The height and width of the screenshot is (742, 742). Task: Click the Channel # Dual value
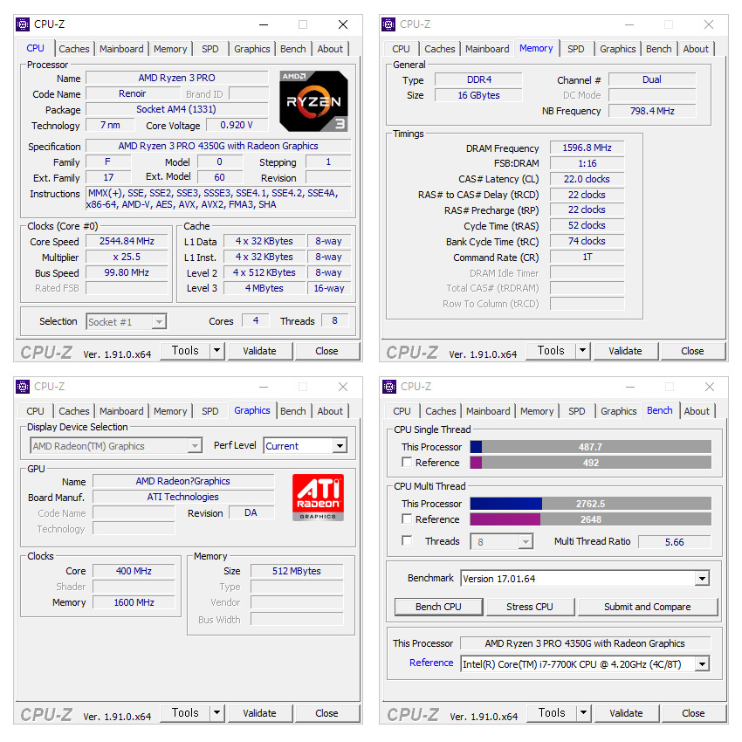(x=652, y=79)
